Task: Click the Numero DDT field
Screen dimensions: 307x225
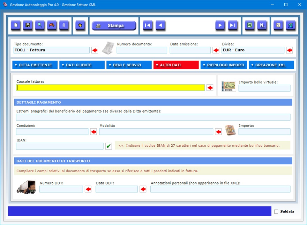Action: point(61,189)
